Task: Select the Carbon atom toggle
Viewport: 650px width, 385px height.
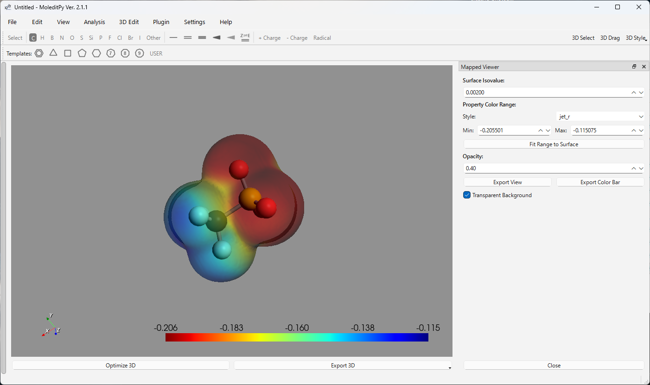Action: pyautogui.click(x=32, y=37)
